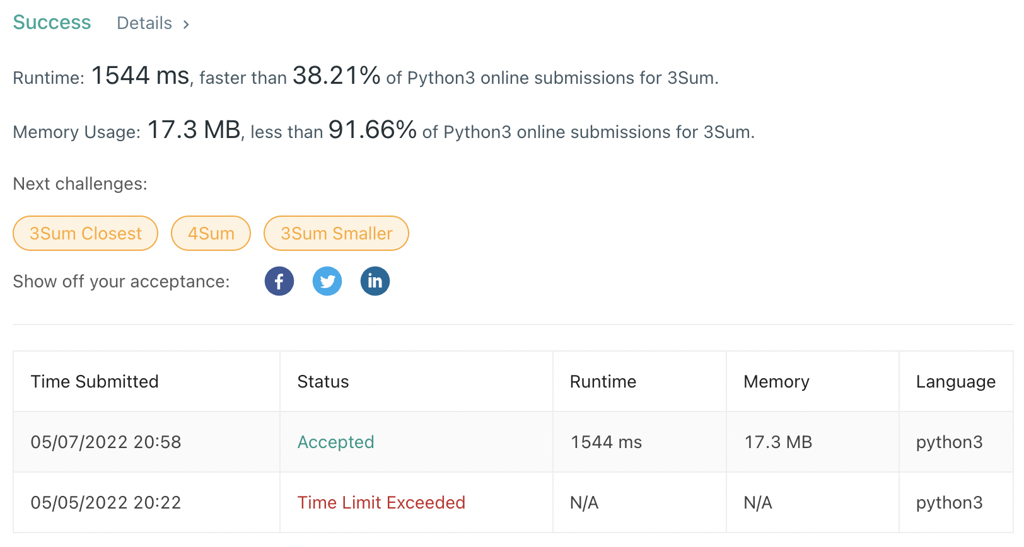Share acceptance on Twitter
The width and height of the screenshot is (1024, 547).
click(327, 281)
